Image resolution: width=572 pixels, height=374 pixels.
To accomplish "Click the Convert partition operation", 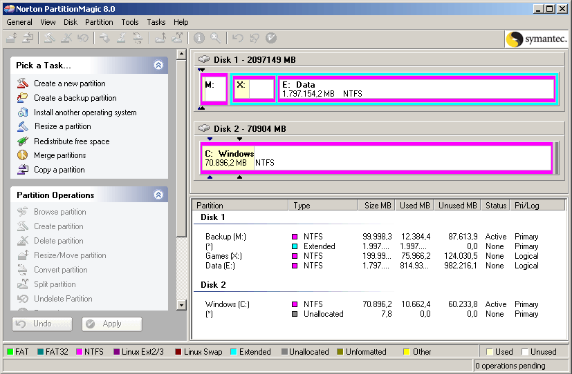I will point(61,270).
